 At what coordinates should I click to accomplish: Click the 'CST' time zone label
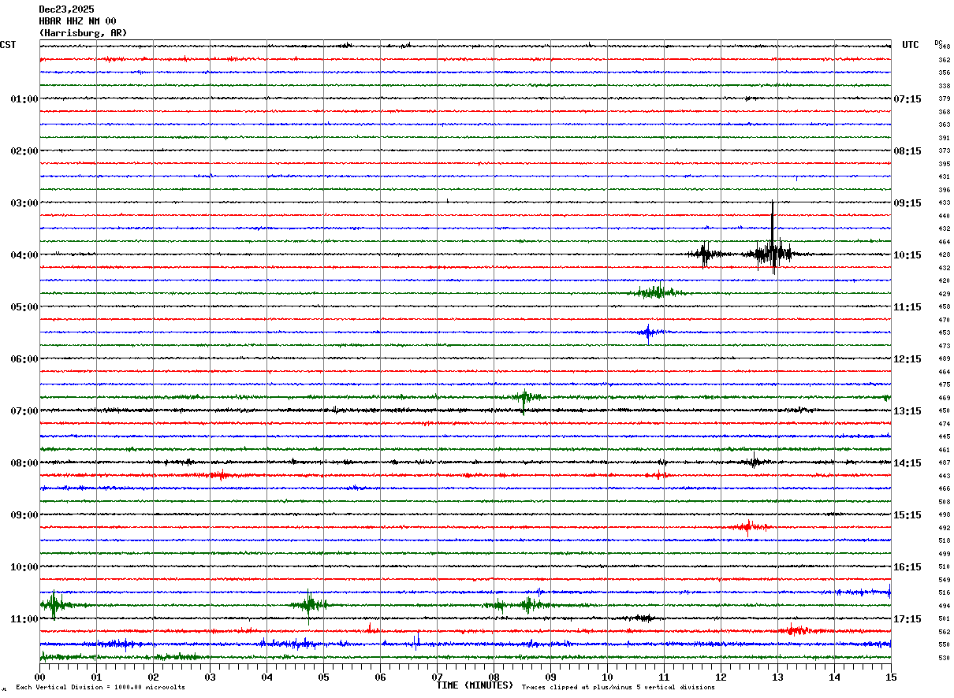pyautogui.click(x=8, y=45)
